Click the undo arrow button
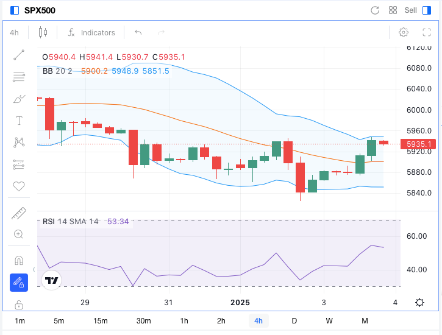This screenshot has height=335, width=442. tap(138, 32)
